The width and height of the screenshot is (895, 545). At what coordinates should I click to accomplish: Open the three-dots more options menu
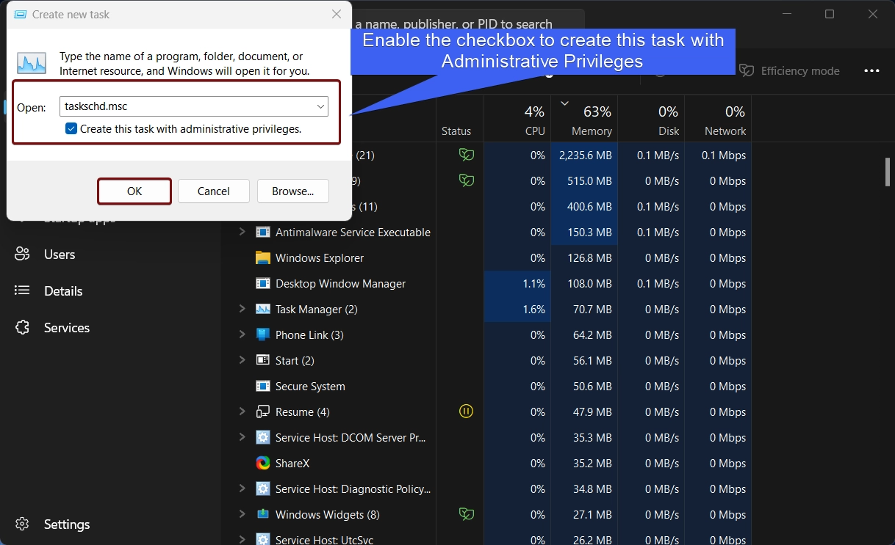[x=872, y=71]
